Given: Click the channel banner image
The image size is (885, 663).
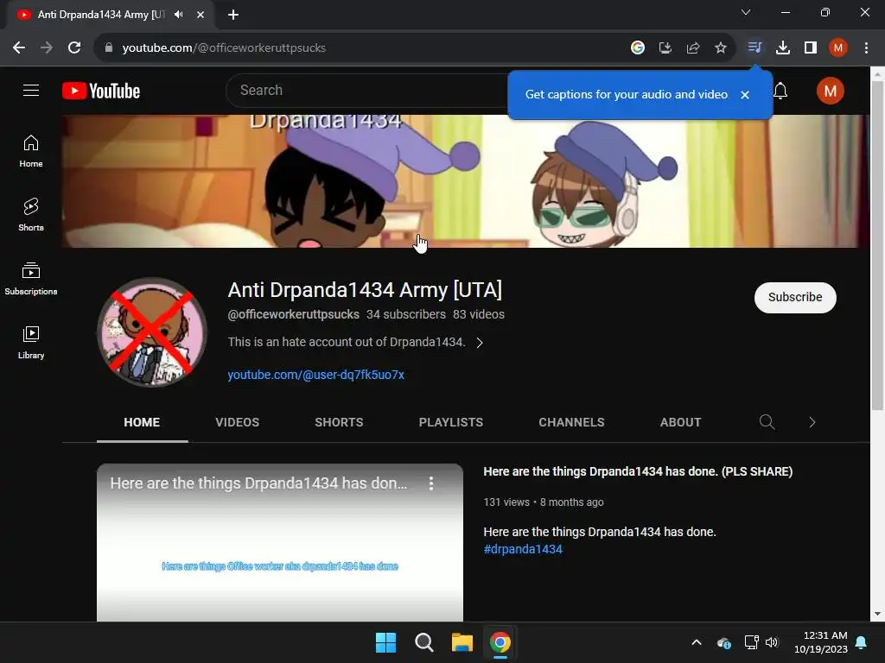Looking at the screenshot, I should (x=466, y=181).
